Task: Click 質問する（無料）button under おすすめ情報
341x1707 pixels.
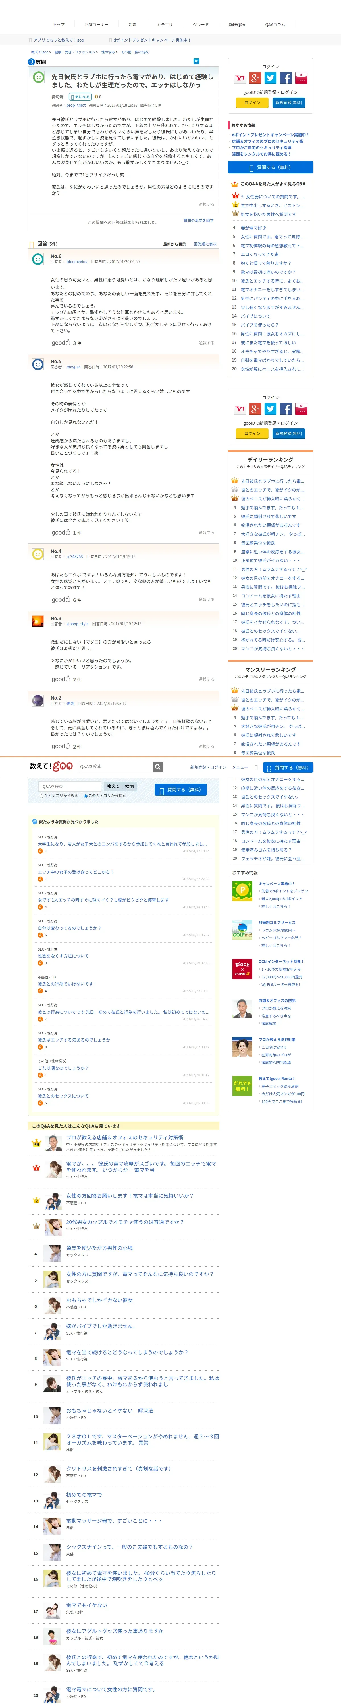Action: click(x=270, y=168)
